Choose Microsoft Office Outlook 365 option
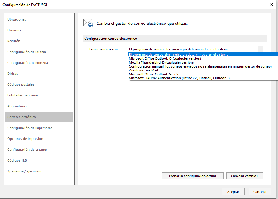Screen dimensions: 278x199 pos(203,74)
